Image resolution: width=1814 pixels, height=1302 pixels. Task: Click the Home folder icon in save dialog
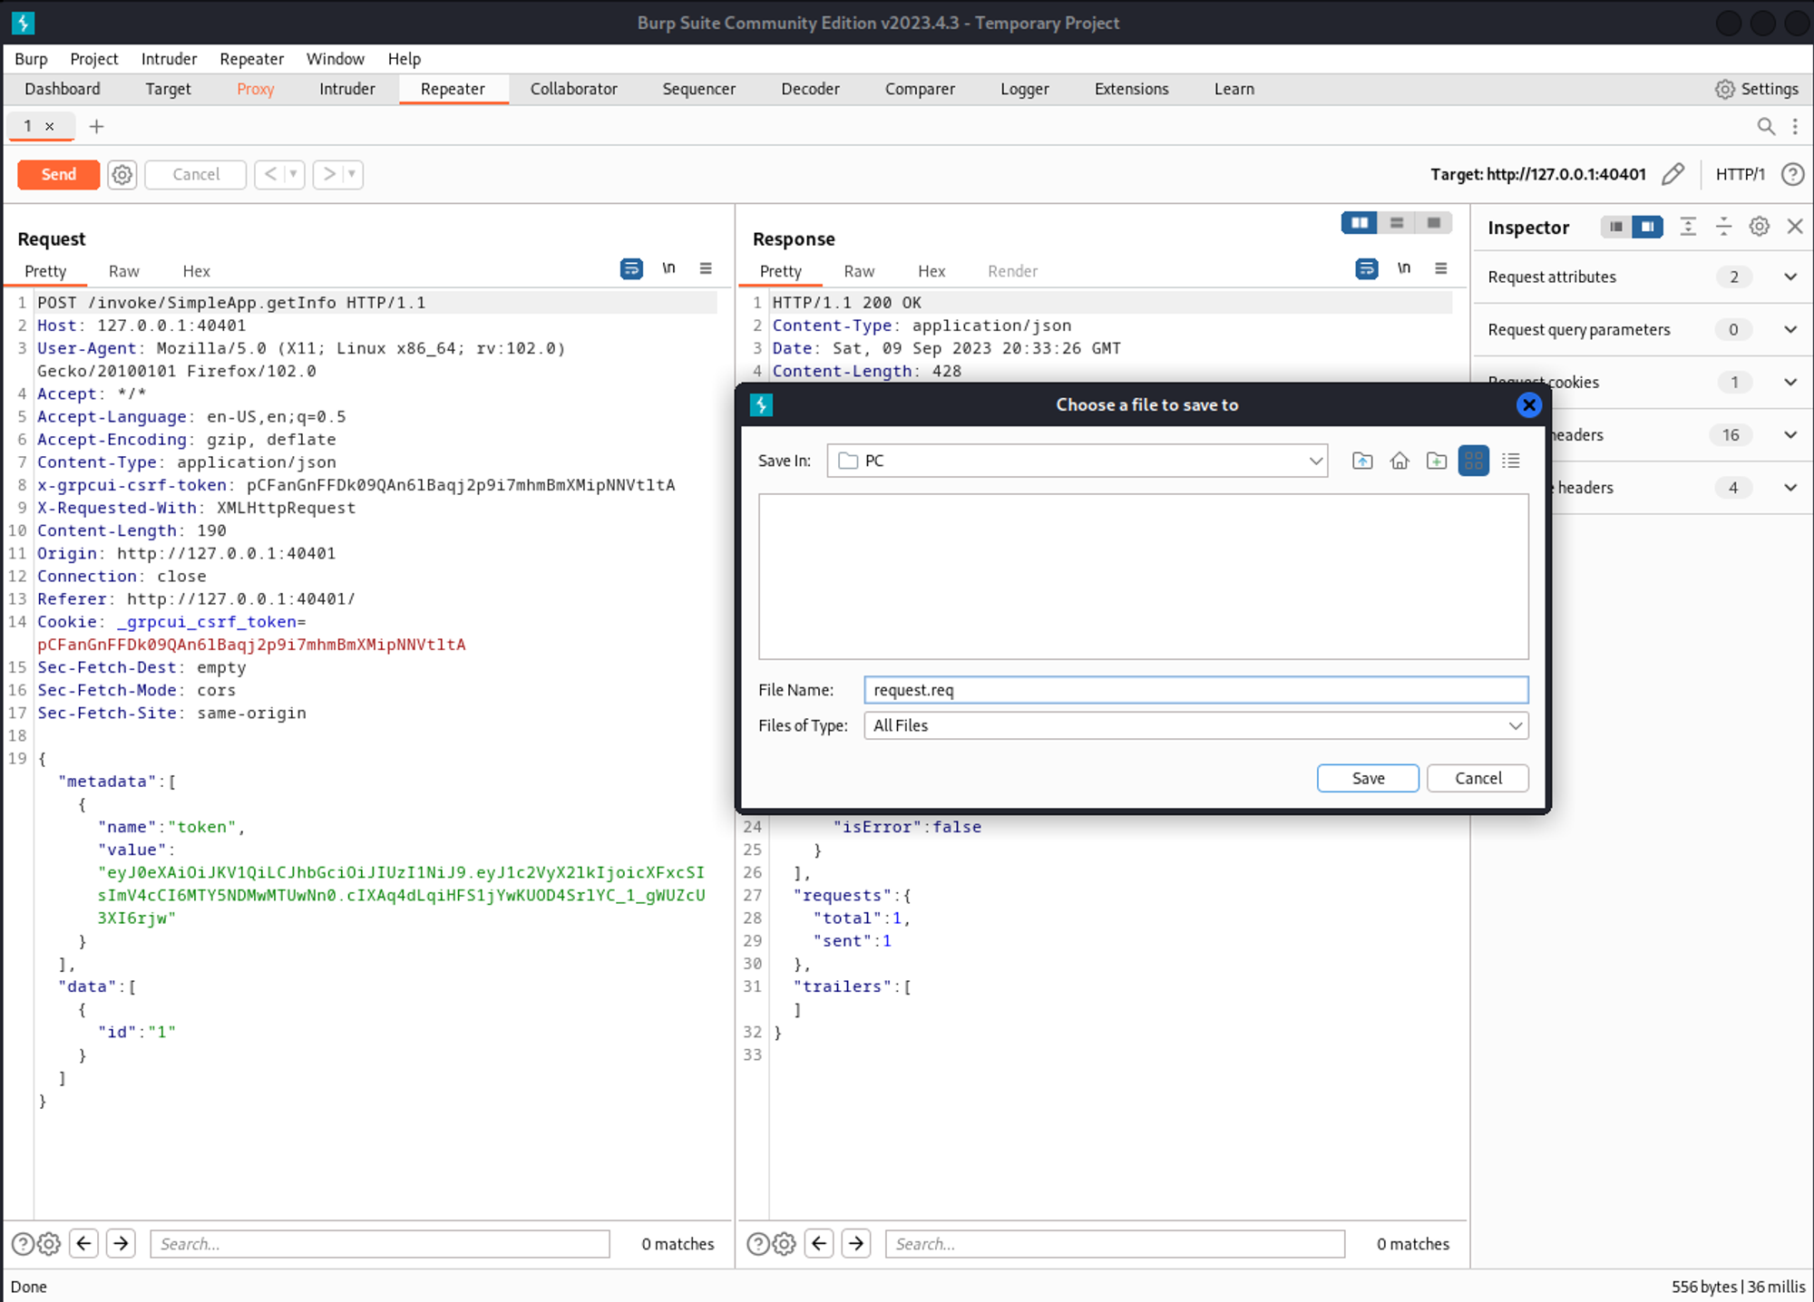pyautogui.click(x=1400, y=461)
